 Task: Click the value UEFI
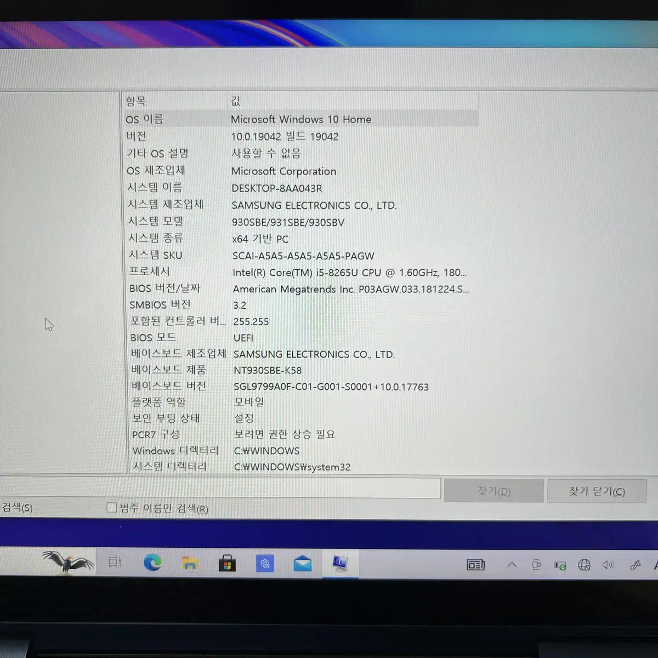[x=243, y=338]
